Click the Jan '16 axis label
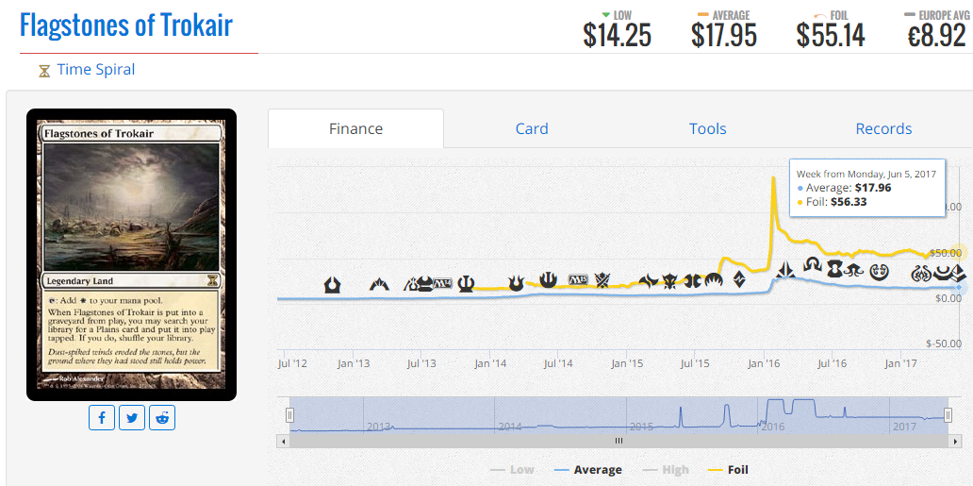The image size is (973, 486). tap(765, 362)
